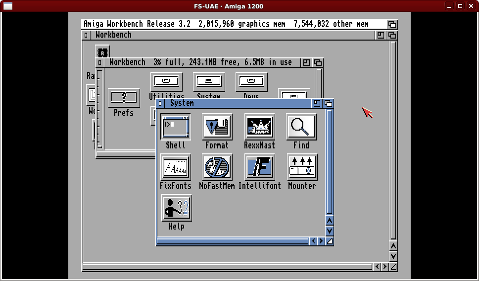Click main Workbench window depth gadget
This screenshot has height=281, width=479.
tap(392, 35)
